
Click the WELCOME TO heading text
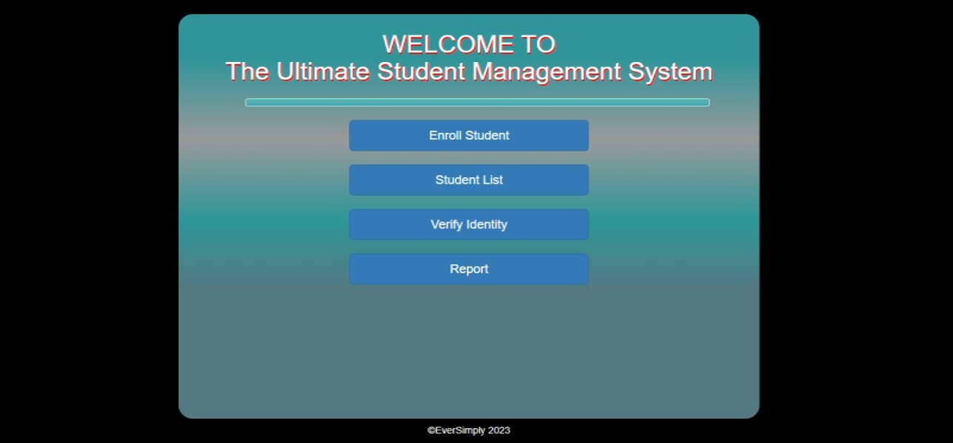[x=469, y=44]
